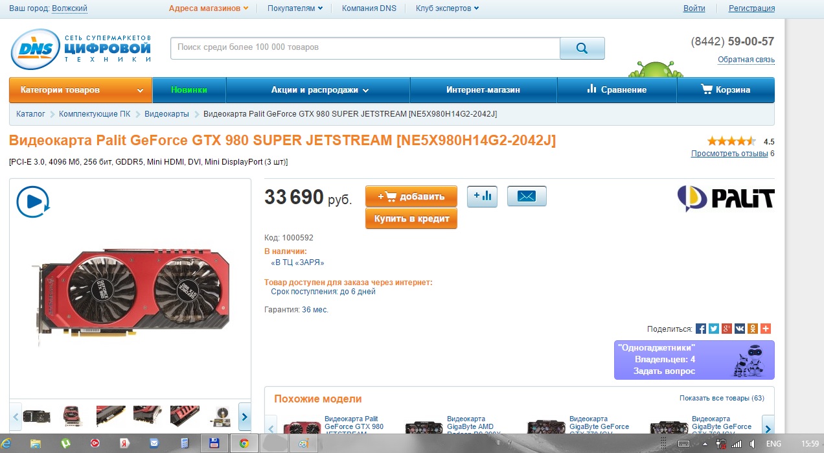Share on VK icon

pos(740,329)
